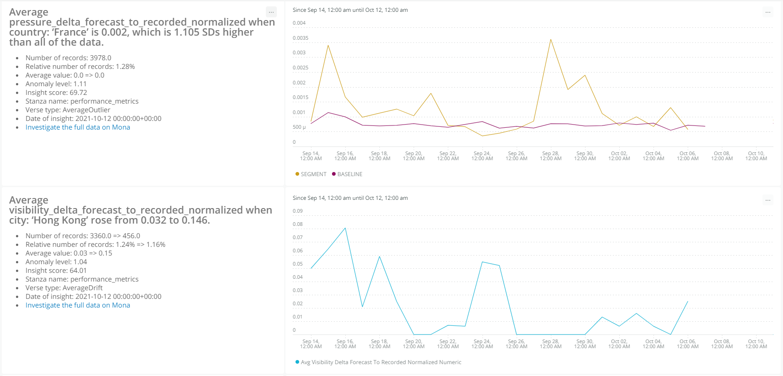Click 'Verse type: AverageDrift' line
783x376 pixels.
tap(64, 288)
